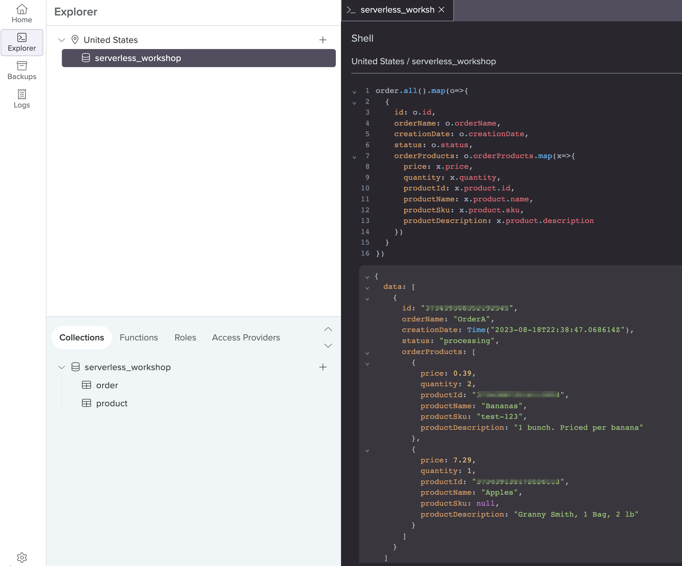
Task: Select Explorer in the sidebar
Action: [x=22, y=43]
